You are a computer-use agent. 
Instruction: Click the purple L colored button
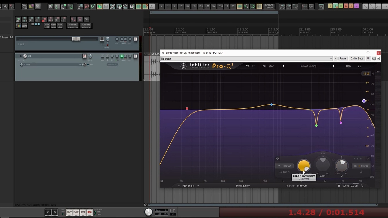coord(356,6)
